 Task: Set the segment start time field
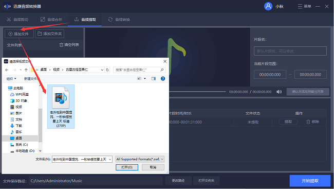[x=270, y=75]
